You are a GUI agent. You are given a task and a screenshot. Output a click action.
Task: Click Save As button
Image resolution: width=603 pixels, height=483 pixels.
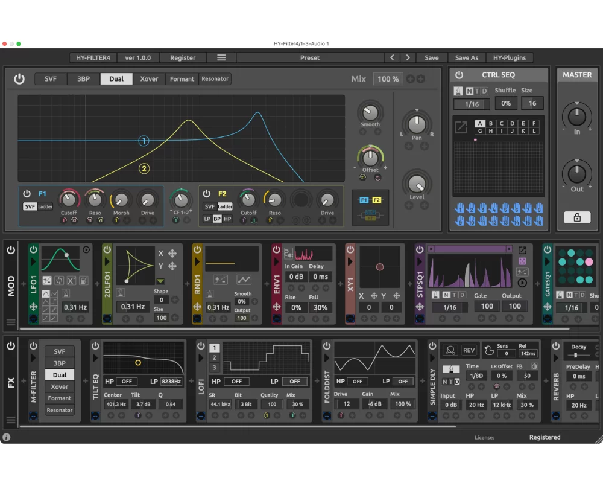(x=467, y=57)
